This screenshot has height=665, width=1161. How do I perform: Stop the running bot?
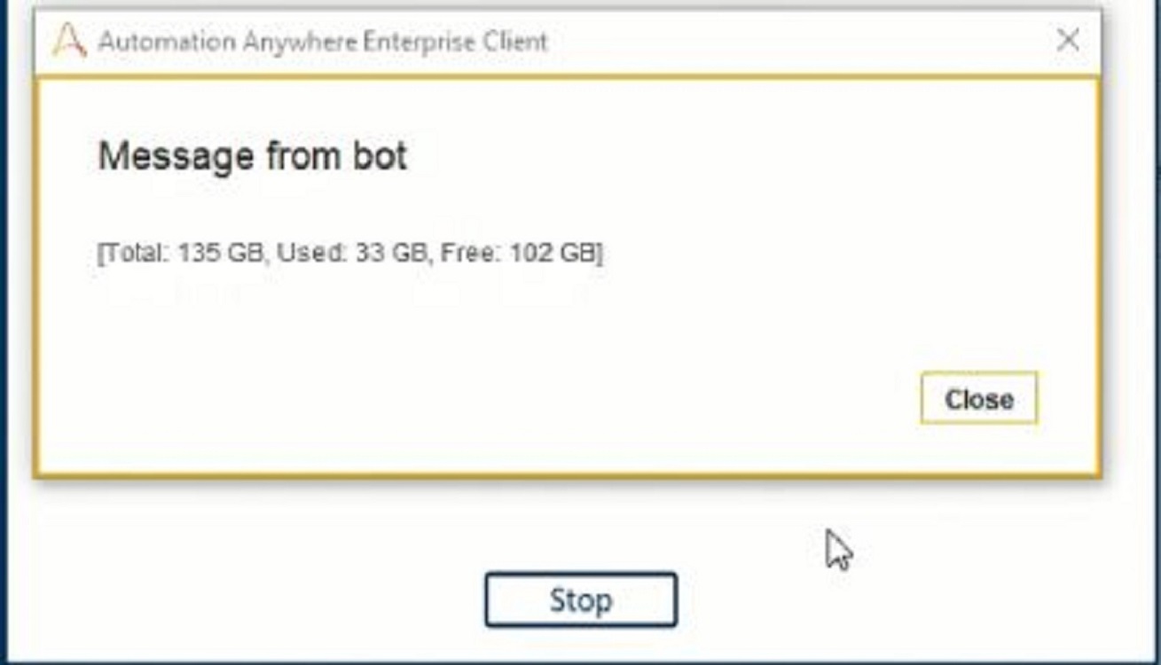click(581, 600)
